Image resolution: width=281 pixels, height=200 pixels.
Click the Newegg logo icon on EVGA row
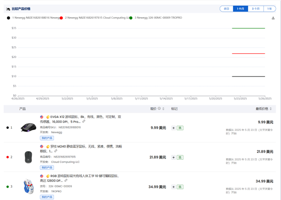pos(48,117)
